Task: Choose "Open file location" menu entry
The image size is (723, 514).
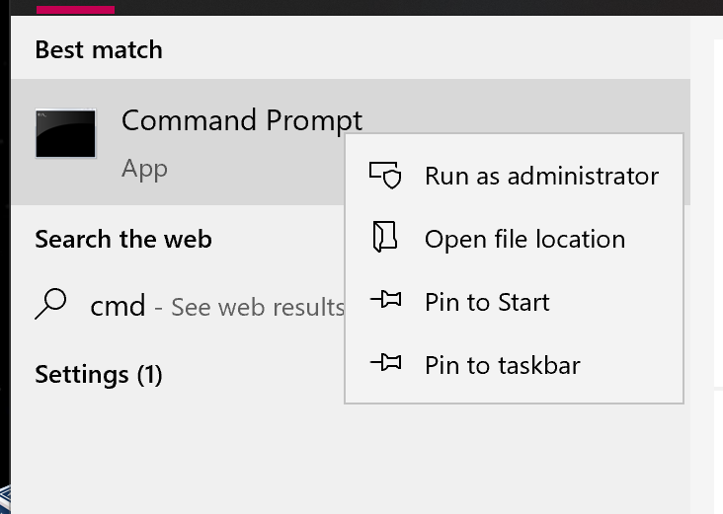Action: (x=524, y=239)
